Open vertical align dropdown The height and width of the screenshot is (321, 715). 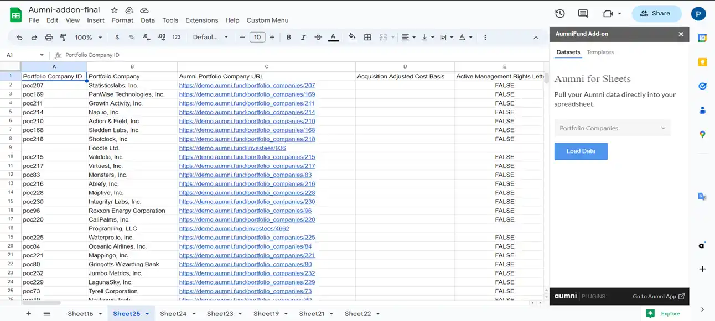(x=427, y=38)
